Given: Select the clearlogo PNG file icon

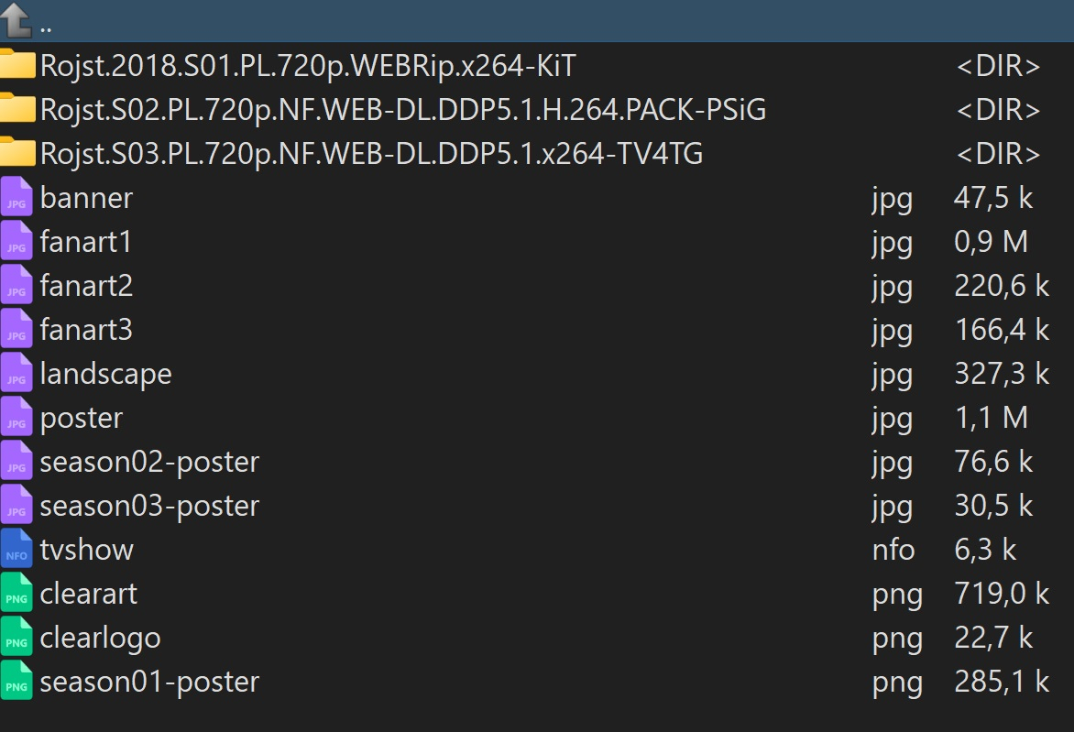Looking at the screenshot, I should tap(16, 638).
